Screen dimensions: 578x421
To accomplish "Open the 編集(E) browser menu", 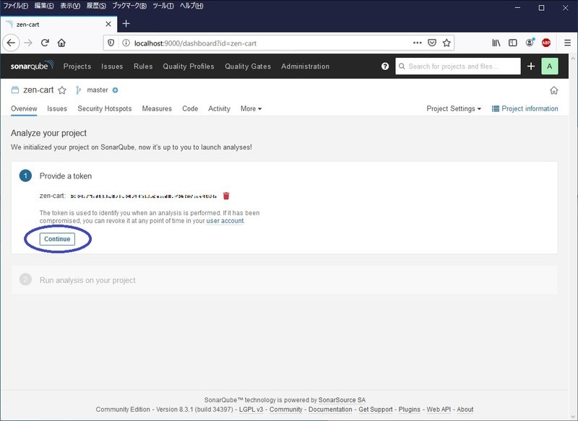I will tap(44, 6).
